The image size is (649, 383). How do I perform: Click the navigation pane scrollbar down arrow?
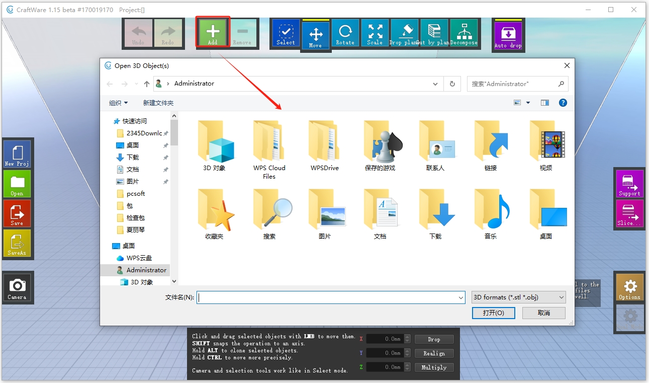pos(174,282)
